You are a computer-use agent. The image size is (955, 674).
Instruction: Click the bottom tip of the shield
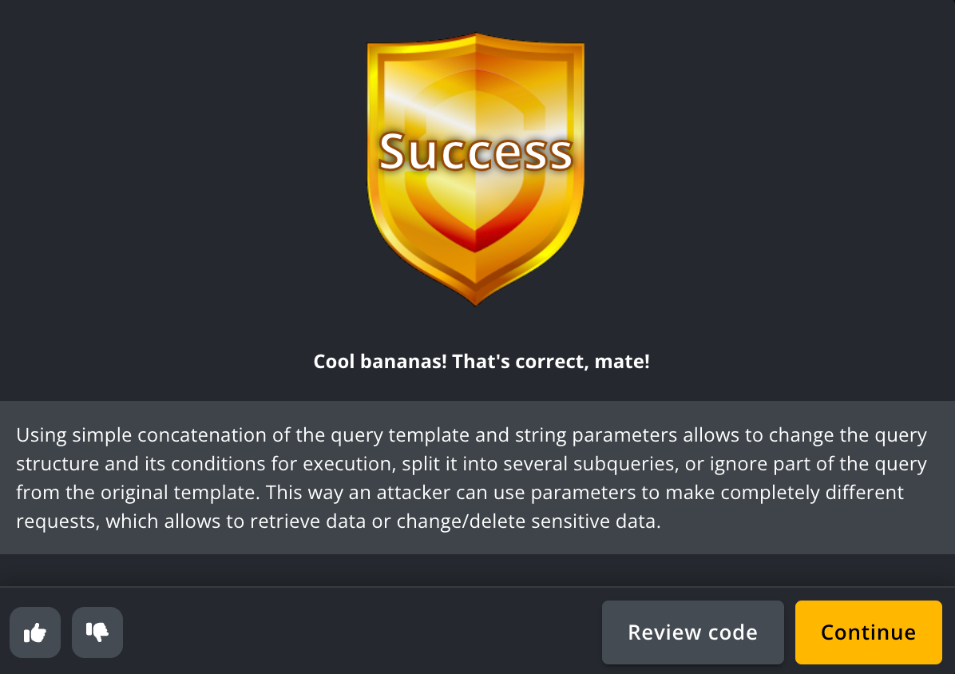476,300
